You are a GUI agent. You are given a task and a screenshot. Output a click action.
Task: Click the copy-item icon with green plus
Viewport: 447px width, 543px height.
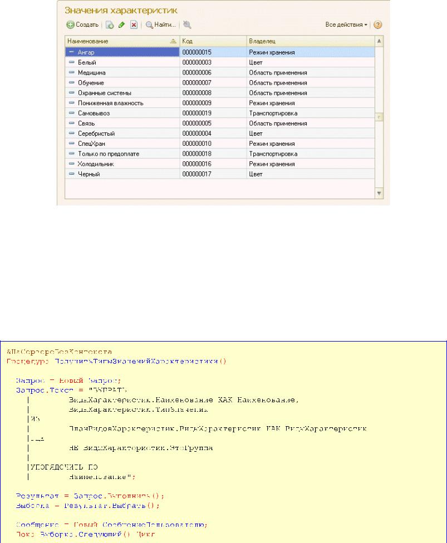pos(110,24)
